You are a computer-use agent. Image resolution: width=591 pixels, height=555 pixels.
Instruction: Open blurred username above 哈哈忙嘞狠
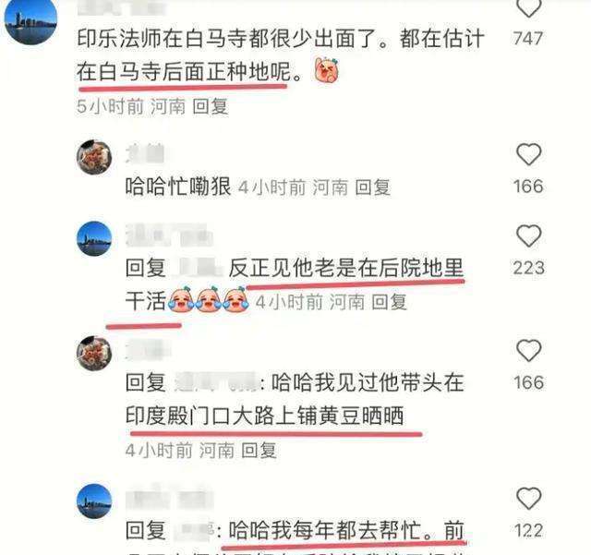145,152
